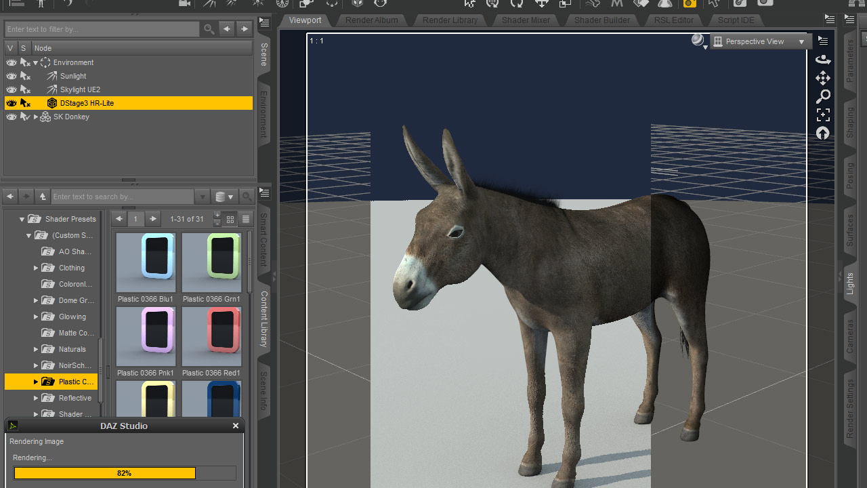Viewport: 867px width, 488px height.
Task: Open the Render Settings side pane tab
Action: point(850,409)
